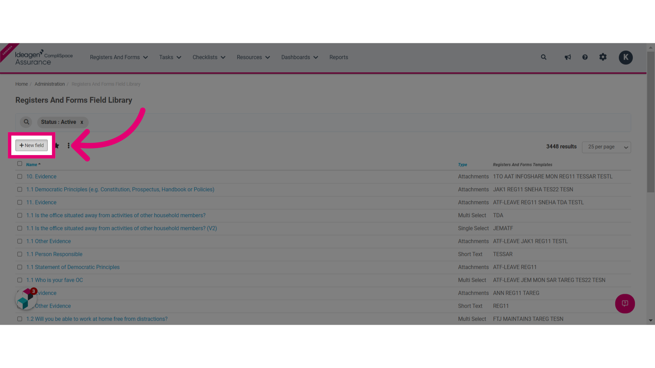Click Single Select type cell
Viewport: 655px width, 368px height.
pos(473,228)
